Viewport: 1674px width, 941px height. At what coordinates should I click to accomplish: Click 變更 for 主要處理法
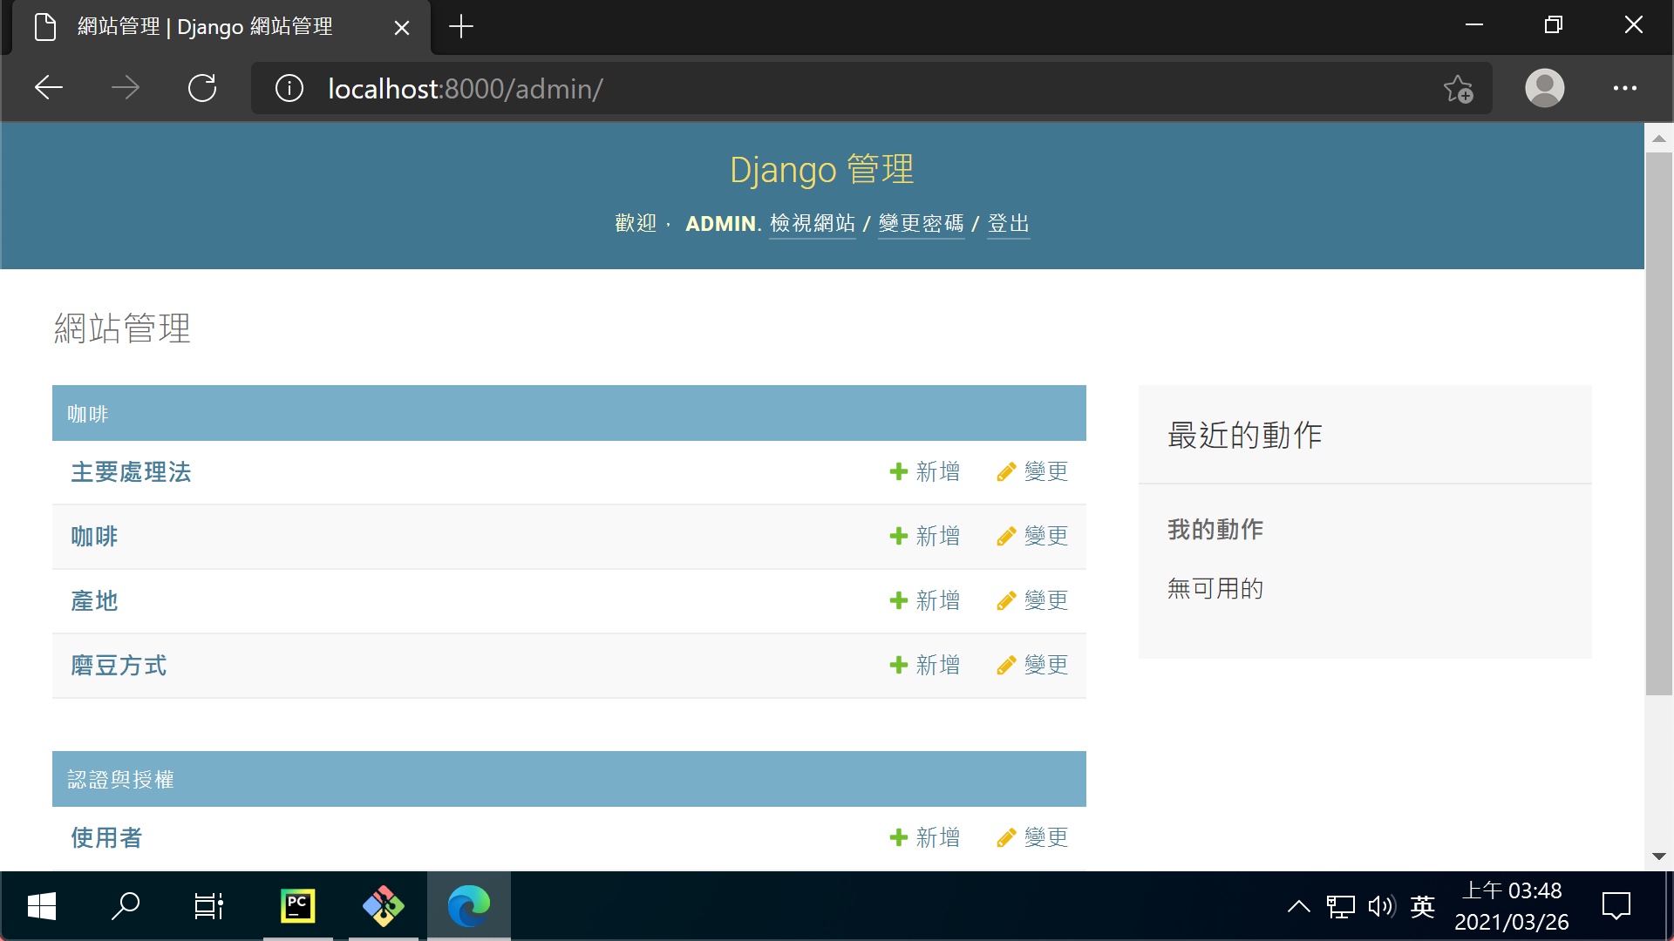coord(1033,472)
